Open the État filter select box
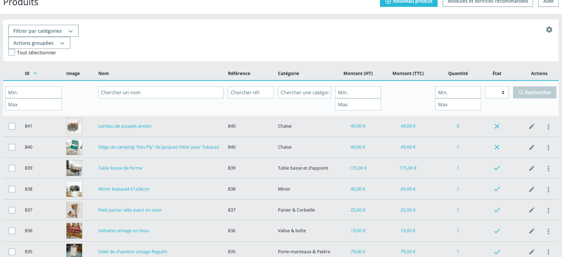This screenshot has width=562, height=257. click(497, 92)
